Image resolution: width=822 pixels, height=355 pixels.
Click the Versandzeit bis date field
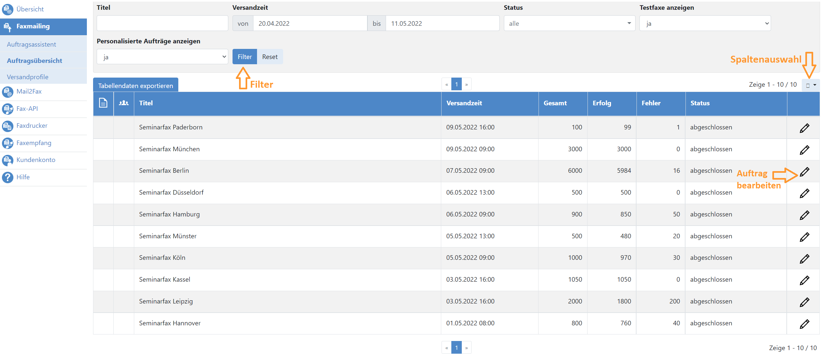[x=443, y=23]
